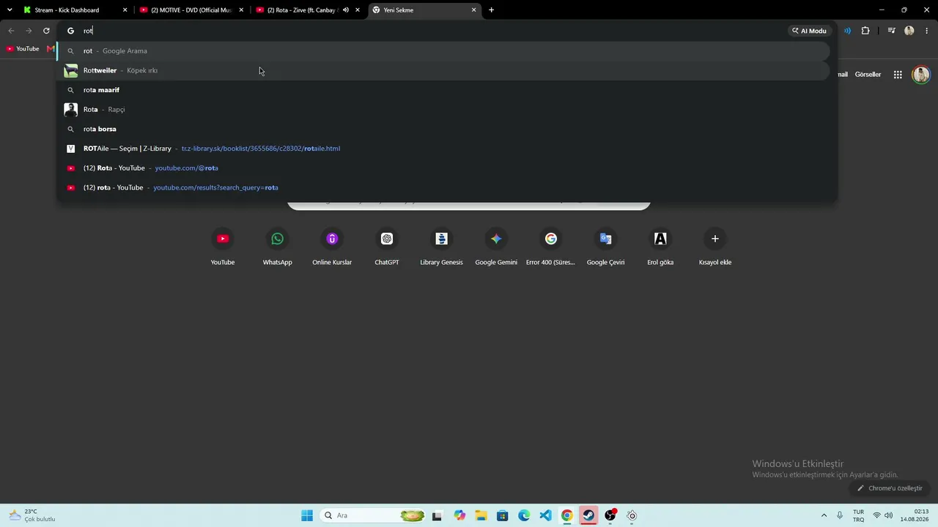938x527 pixels.
Task: Open the clock showing 02:13
Action: pyautogui.click(x=914, y=515)
